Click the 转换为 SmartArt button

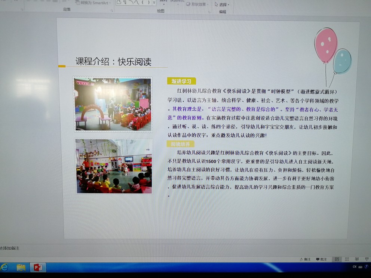pos(93,3)
